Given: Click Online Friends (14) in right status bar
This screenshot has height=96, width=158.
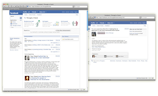Looking at the screenshot, I should click(x=142, y=78).
